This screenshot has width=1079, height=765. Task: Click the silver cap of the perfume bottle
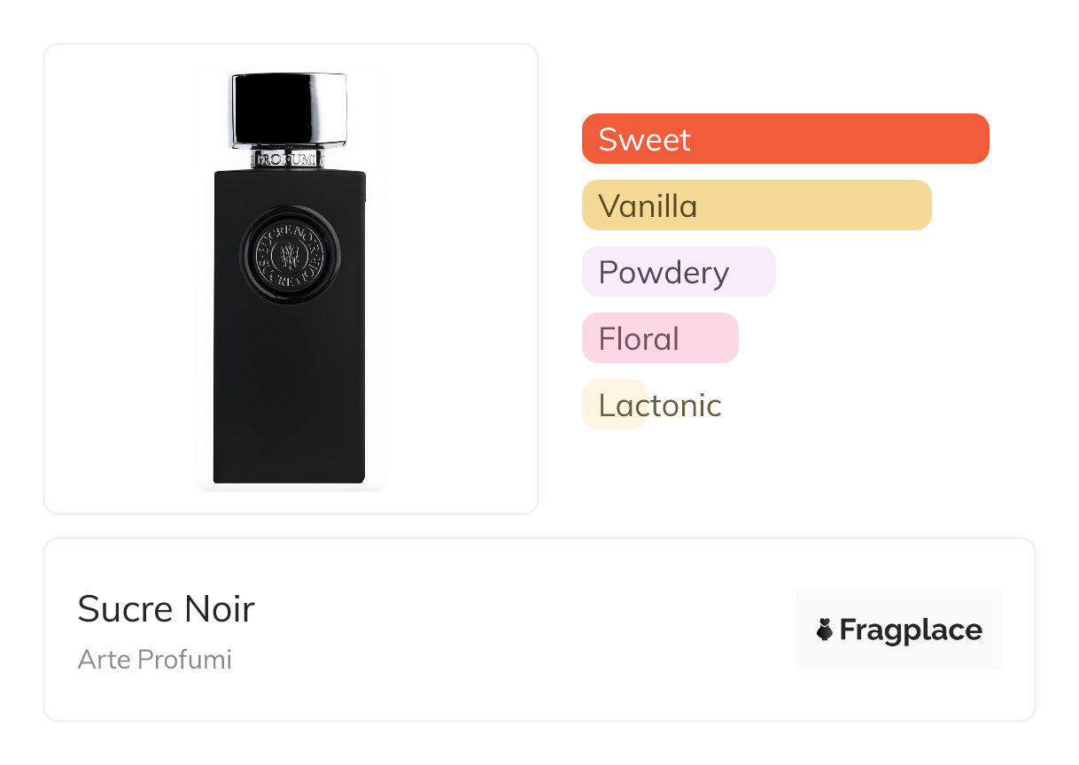pos(289,110)
